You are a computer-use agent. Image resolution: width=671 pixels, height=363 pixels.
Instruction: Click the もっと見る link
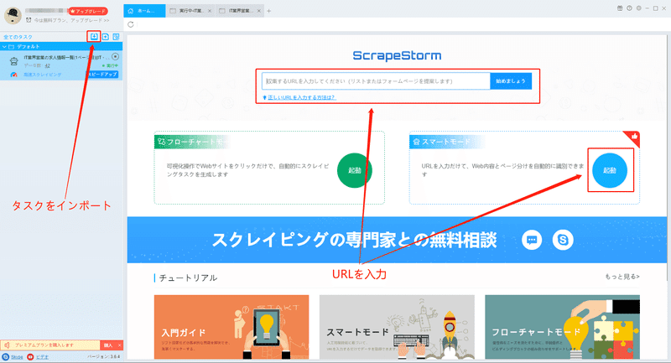tap(622, 277)
